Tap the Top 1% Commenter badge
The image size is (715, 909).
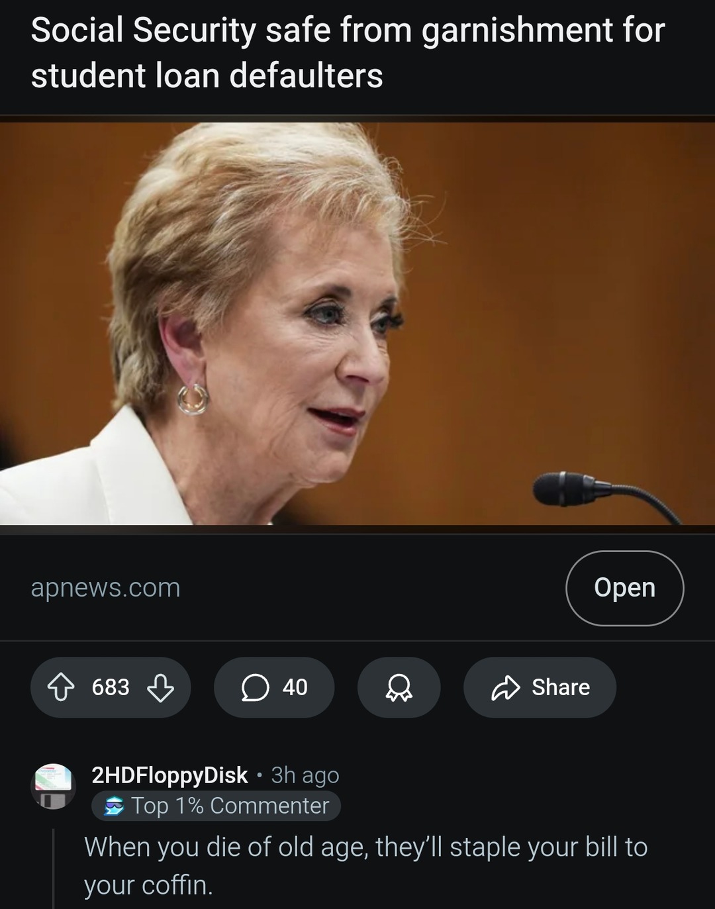coord(216,806)
